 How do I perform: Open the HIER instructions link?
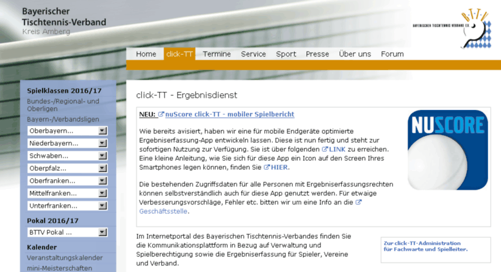click(x=279, y=167)
